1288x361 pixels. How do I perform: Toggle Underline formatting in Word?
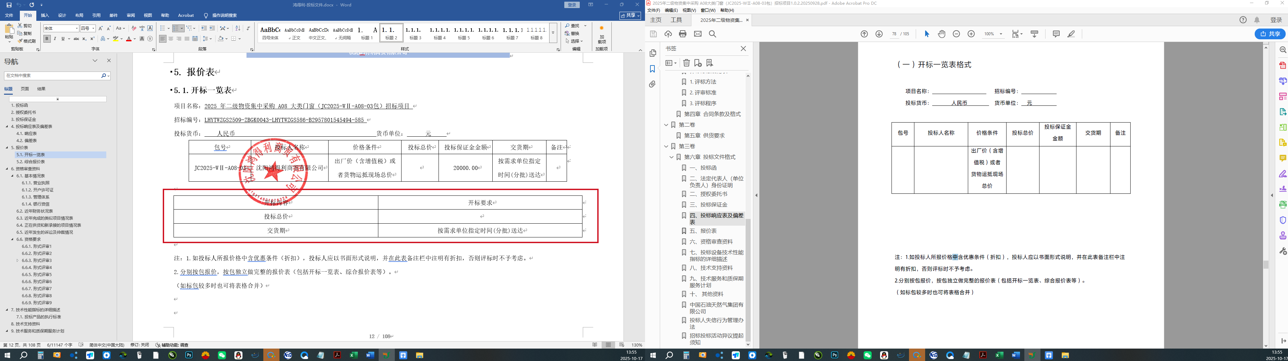coord(63,38)
